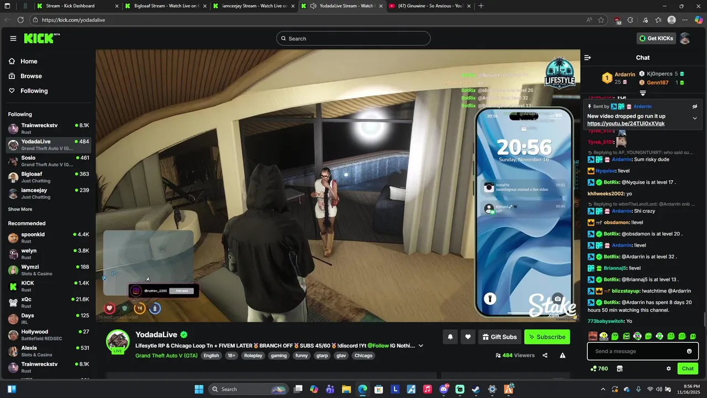
Task: Open File Explorer from the taskbar
Action: pos(346,389)
